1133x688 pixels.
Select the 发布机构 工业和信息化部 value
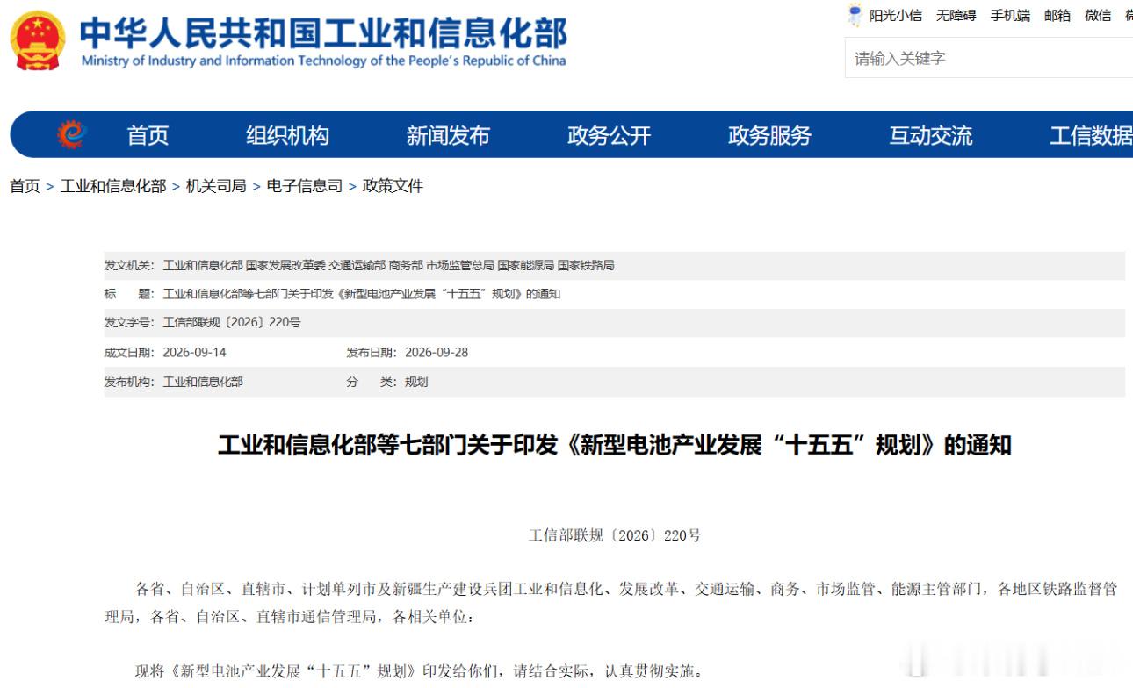pyautogui.click(x=203, y=382)
